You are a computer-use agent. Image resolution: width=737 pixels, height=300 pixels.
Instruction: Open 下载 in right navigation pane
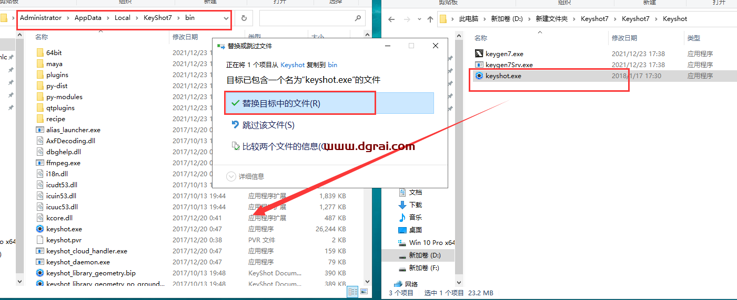point(416,205)
